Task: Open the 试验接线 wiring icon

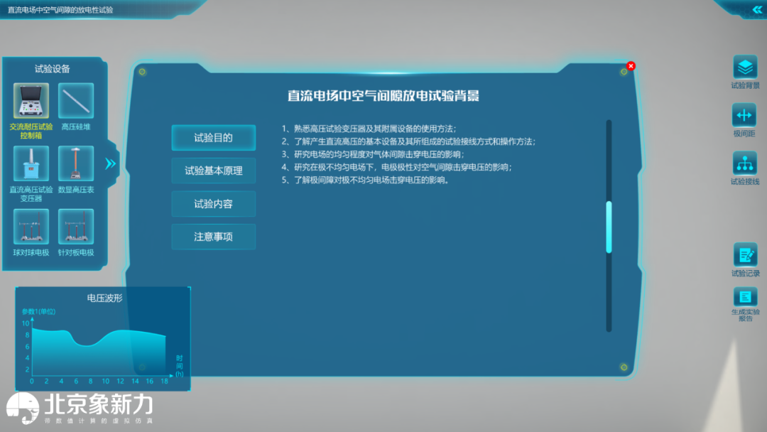Action: tap(745, 163)
